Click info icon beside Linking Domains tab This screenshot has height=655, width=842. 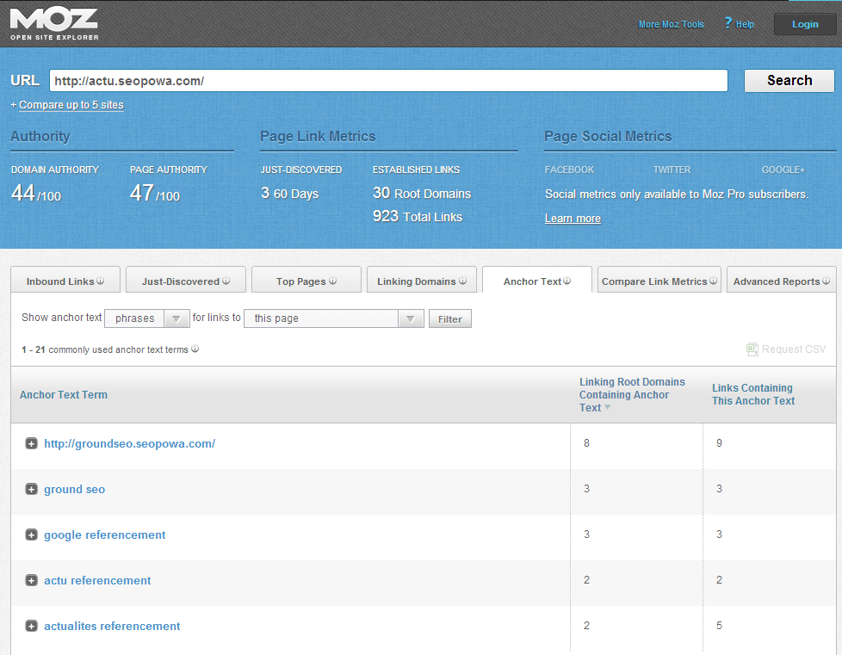point(462,281)
